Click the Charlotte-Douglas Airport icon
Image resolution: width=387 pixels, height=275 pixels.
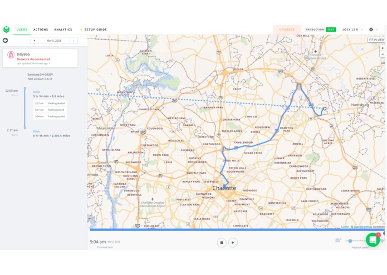pyautogui.click(x=152, y=199)
